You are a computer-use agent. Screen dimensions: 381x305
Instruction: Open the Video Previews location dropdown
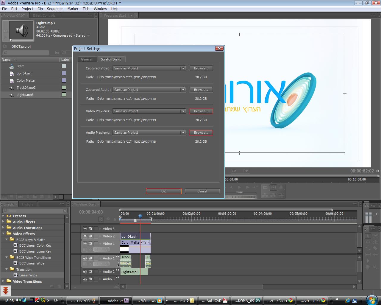[x=149, y=111]
